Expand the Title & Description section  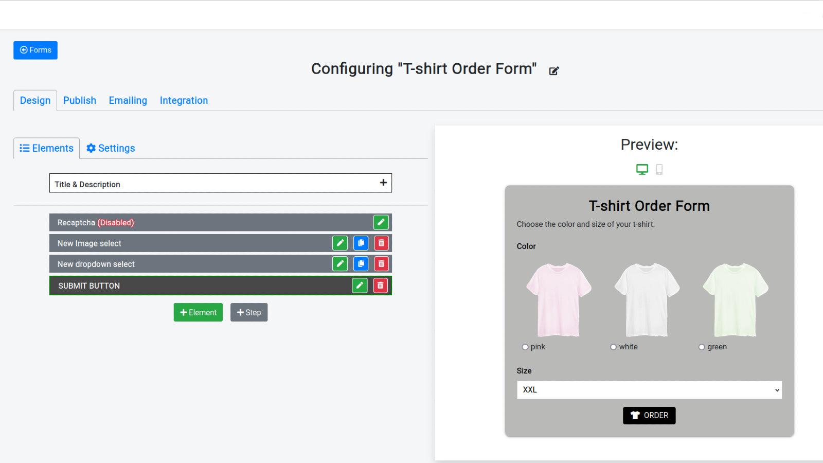(x=383, y=183)
